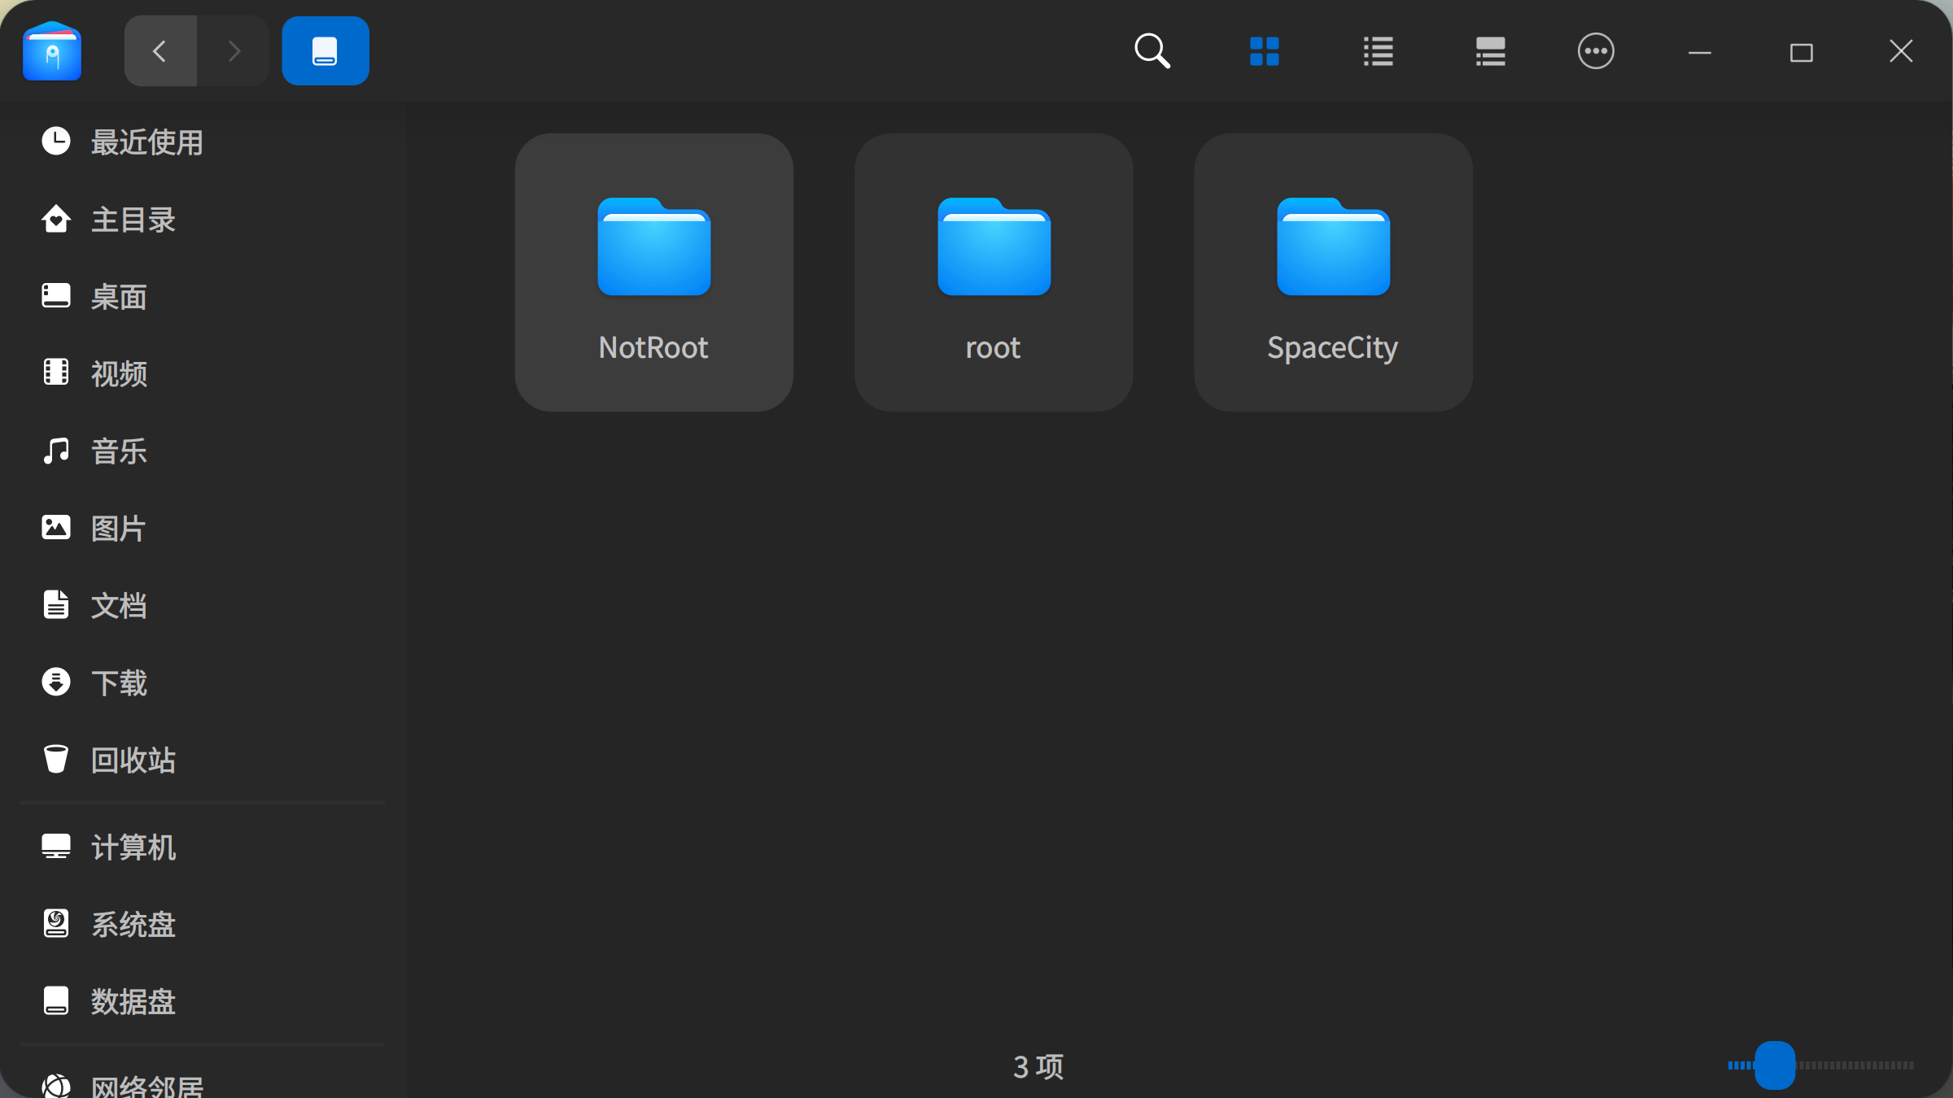
Task: Go forward to next folder
Action: pyautogui.click(x=234, y=51)
